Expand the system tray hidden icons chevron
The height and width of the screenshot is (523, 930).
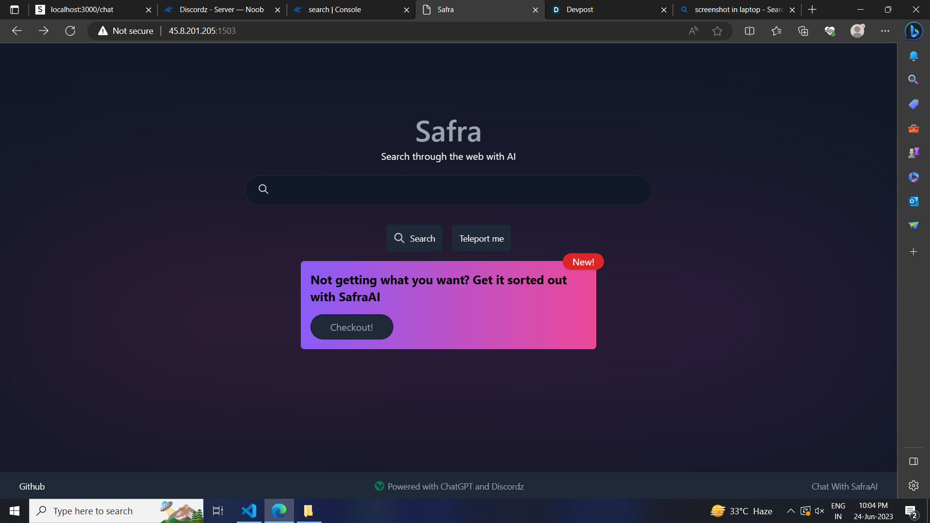[790, 511]
